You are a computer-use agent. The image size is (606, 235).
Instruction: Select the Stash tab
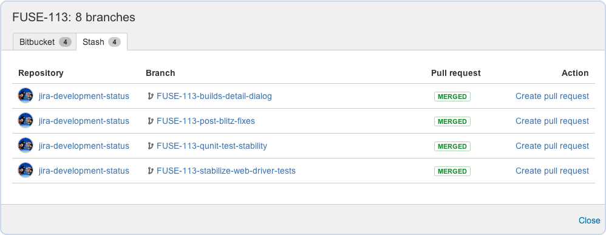(x=101, y=42)
